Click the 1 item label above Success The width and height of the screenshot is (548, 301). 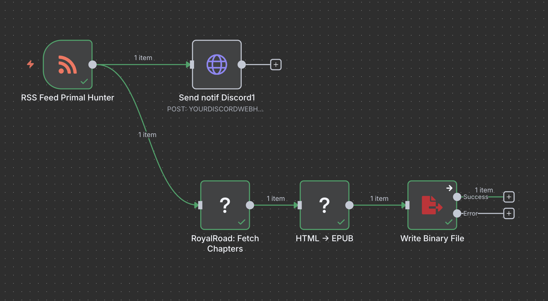(484, 190)
